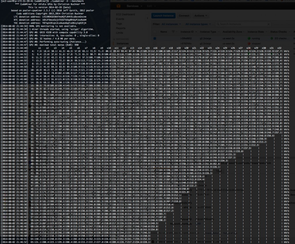Sort by Instance ID column
This screenshot has width=295, height=244.
pyautogui.click(x=187, y=32)
